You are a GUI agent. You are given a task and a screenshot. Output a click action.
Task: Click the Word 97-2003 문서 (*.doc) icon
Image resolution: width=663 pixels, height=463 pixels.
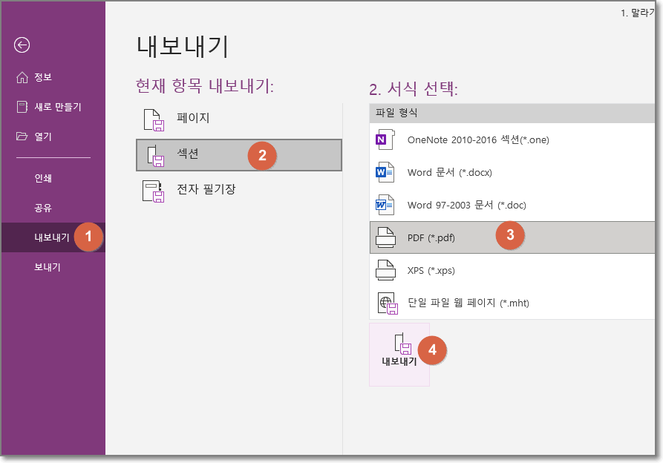385,205
